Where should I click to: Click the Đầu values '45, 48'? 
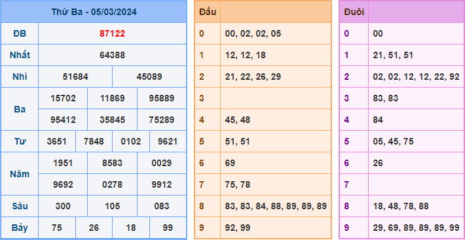click(x=238, y=120)
